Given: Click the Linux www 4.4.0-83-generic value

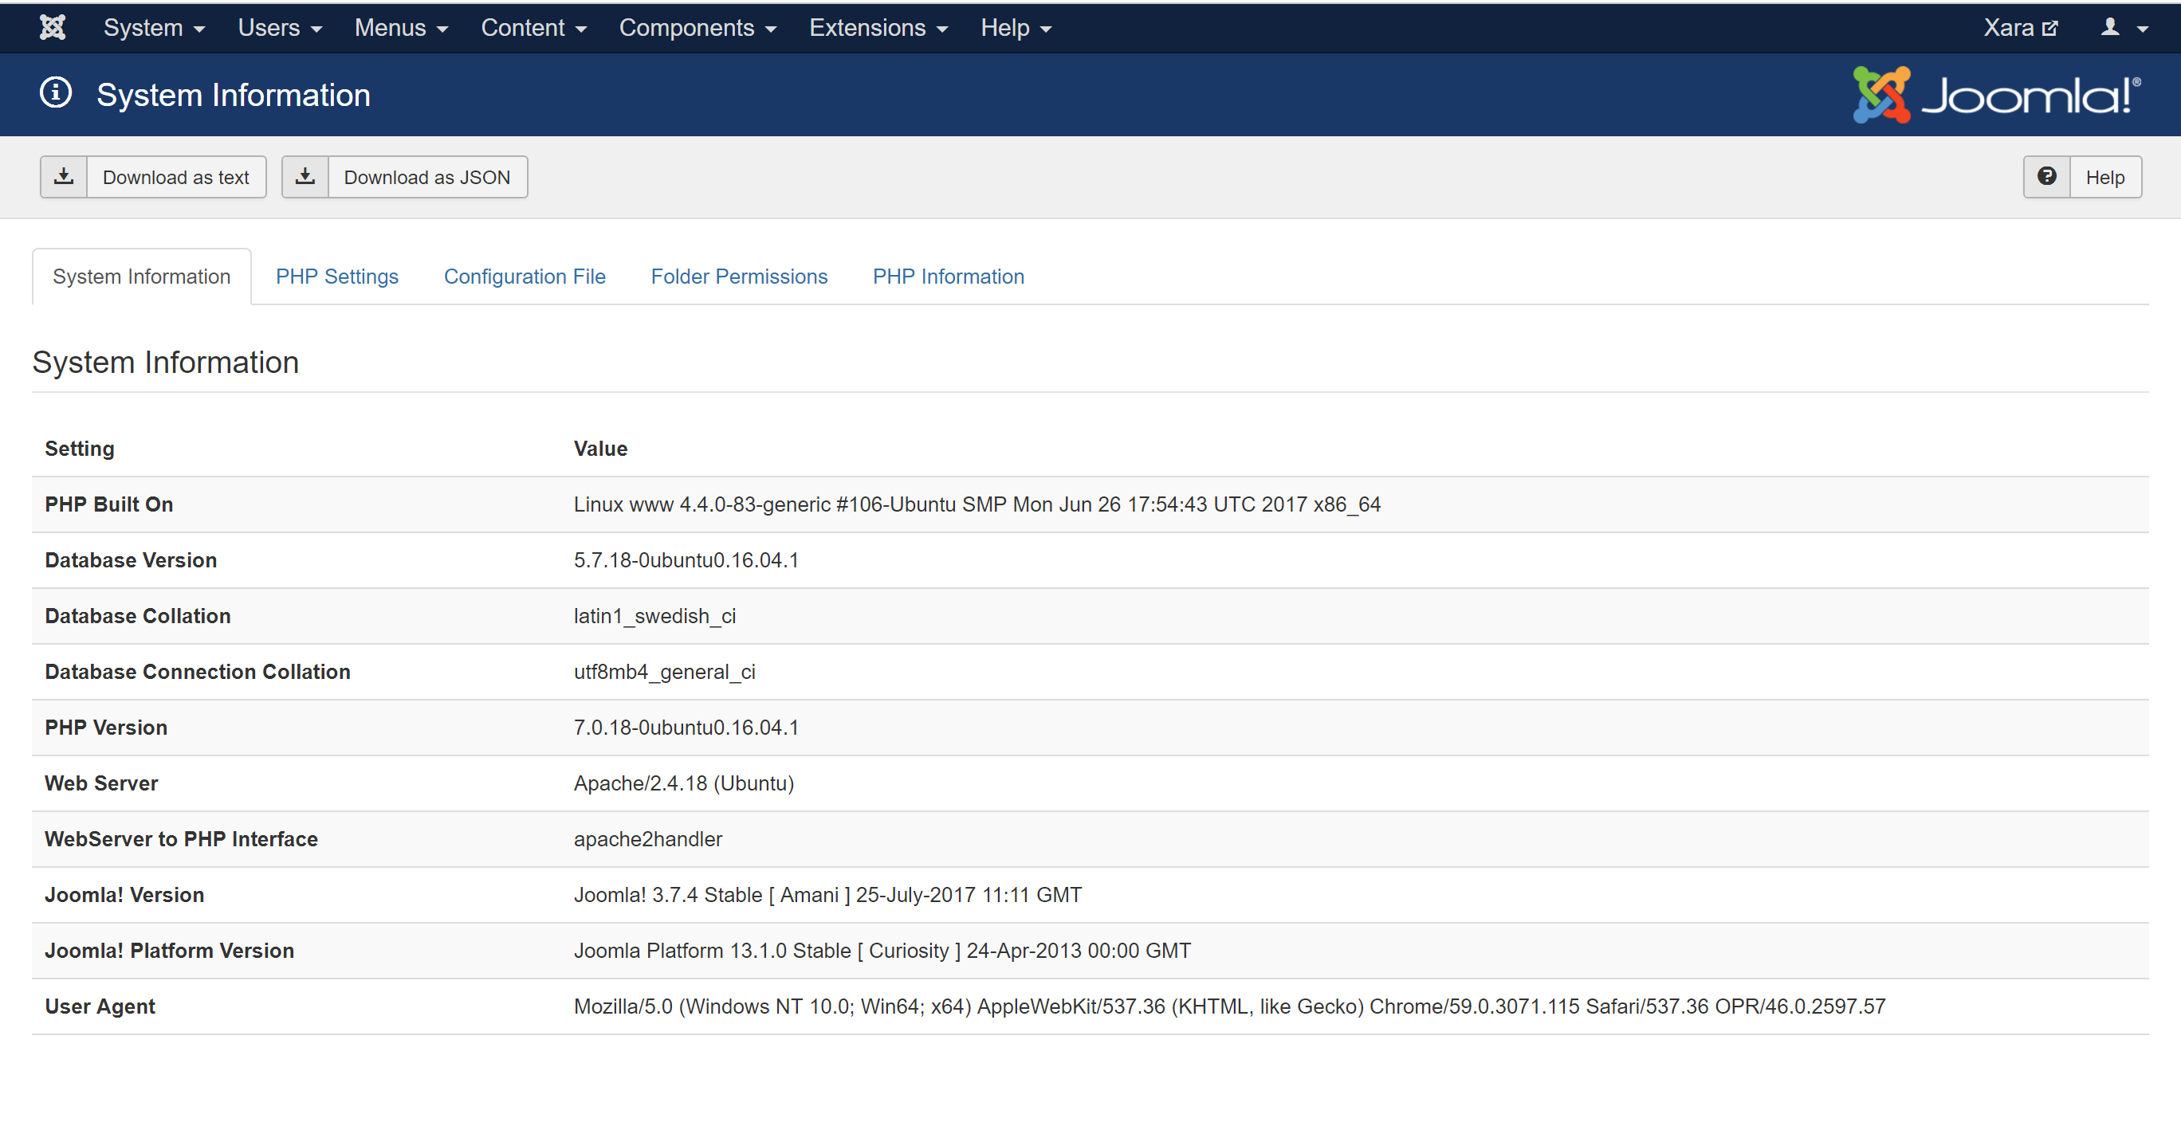Looking at the screenshot, I should [977, 504].
